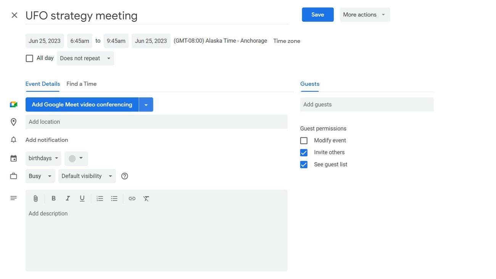Save the event
Screen dimensions: 496x279
pyautogui.click(x=317, y=15)
